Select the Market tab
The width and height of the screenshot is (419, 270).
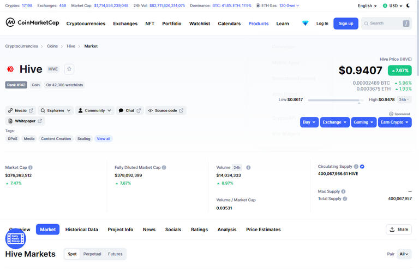[48, 230]
